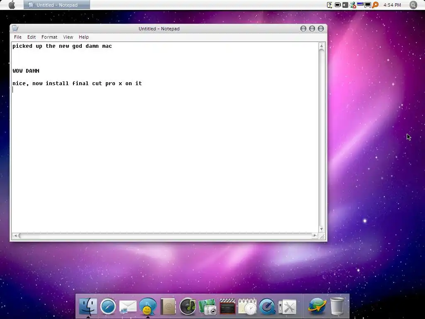425x319 pixels.
Task: Open the calendar and clock dock icon
Action: click(x=247, y=307)
